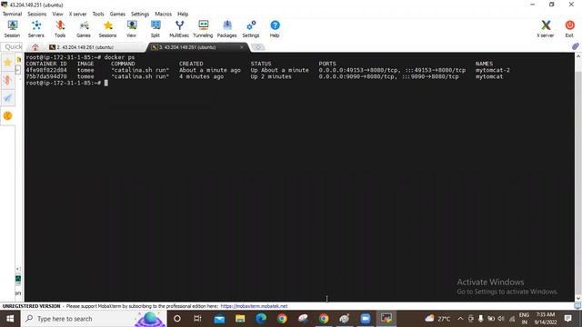
Task: Open the Sessions menu
Action: [x=36, y=14]
